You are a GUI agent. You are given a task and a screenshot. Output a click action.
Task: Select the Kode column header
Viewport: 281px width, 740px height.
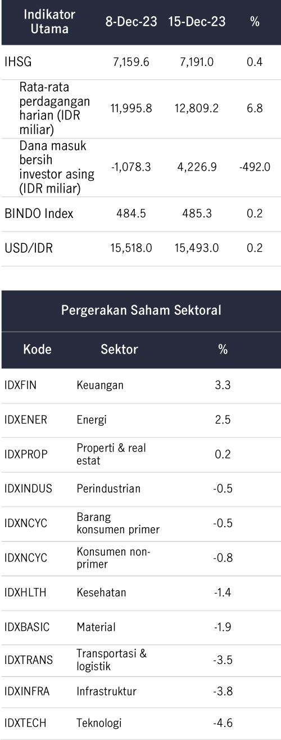[37, 349]
